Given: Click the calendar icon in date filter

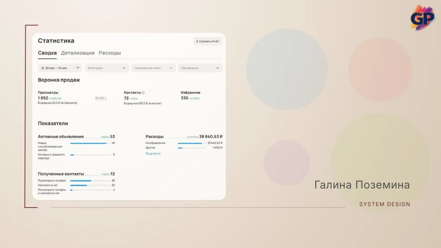Looking at the screenshot, I should (x=43, y=68).
